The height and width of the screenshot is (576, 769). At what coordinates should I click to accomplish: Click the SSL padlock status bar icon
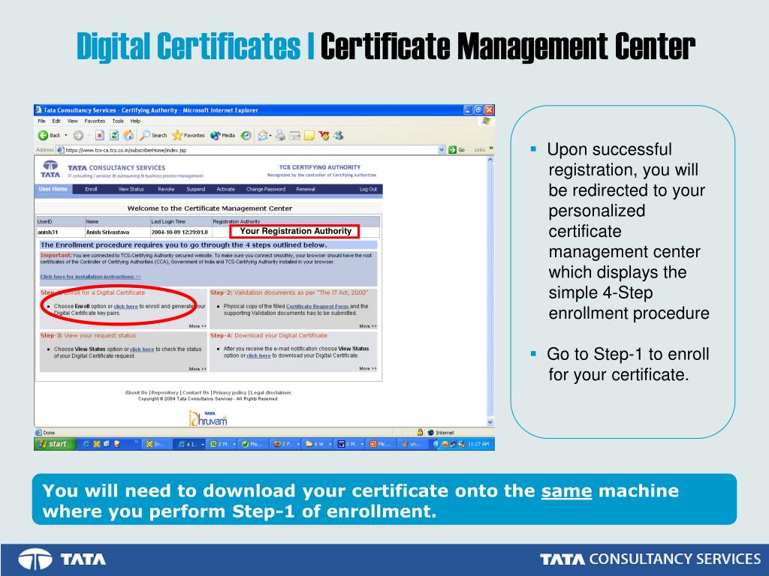pyautogui.click(x=420, y=433)
